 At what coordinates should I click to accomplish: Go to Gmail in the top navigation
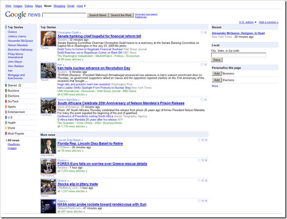pos(71,6)
